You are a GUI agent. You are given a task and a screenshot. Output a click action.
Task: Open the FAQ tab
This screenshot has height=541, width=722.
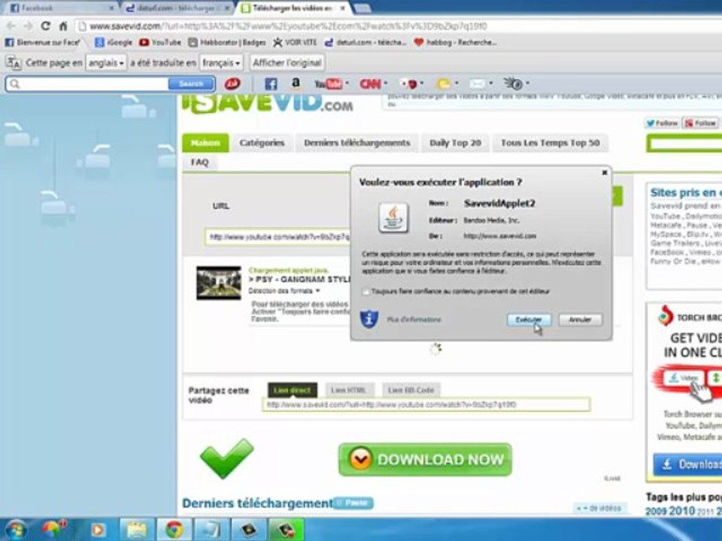(x=200, y=162)
